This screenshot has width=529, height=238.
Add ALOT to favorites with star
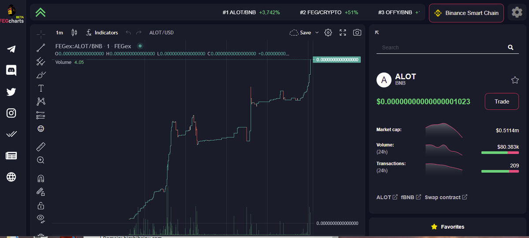[x=514, y=80]
